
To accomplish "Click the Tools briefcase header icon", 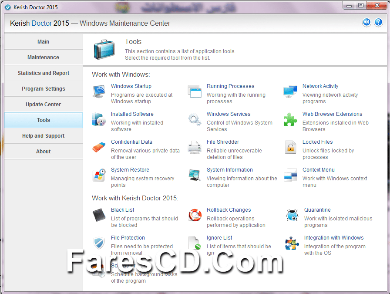I will tap(104, 49).
